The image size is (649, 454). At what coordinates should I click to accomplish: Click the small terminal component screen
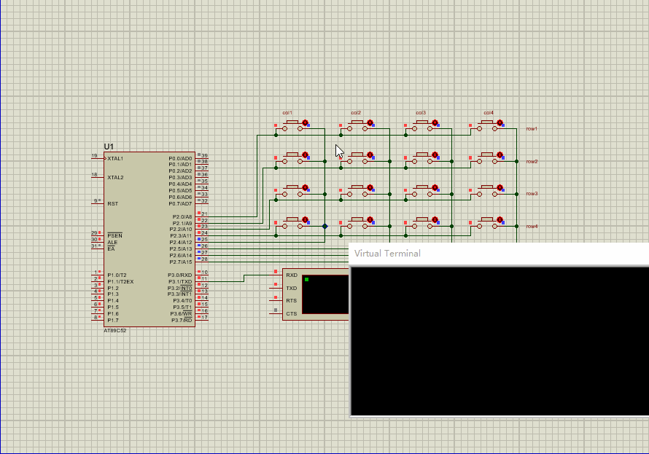[325, 294]
